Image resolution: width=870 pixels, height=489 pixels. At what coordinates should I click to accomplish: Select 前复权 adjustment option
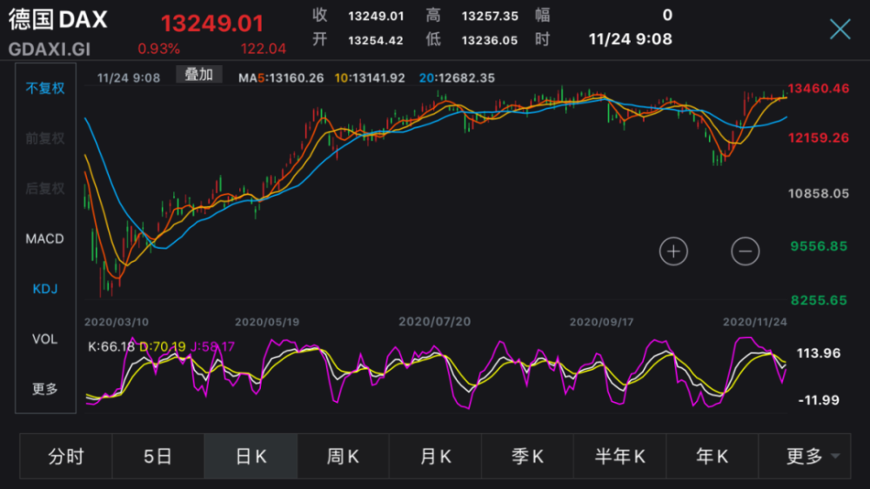pos(45,138)
